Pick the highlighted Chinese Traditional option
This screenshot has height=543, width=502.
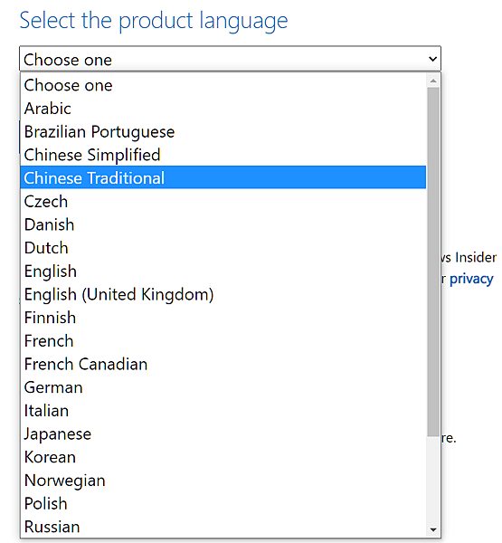coord(223,177)
